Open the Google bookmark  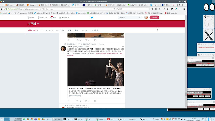(x=4, y=13)
